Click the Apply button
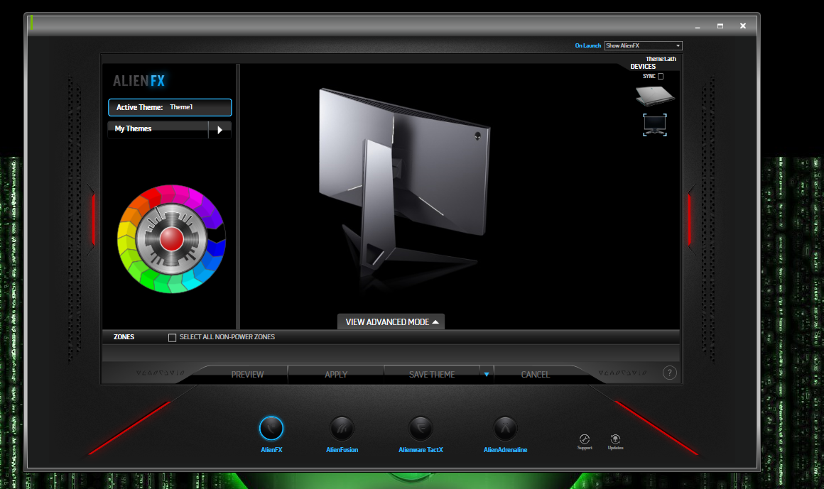 coord(336,375)
